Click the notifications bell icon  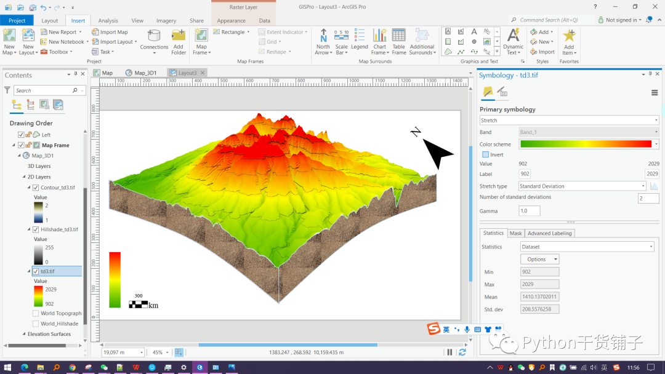(649, 20)
